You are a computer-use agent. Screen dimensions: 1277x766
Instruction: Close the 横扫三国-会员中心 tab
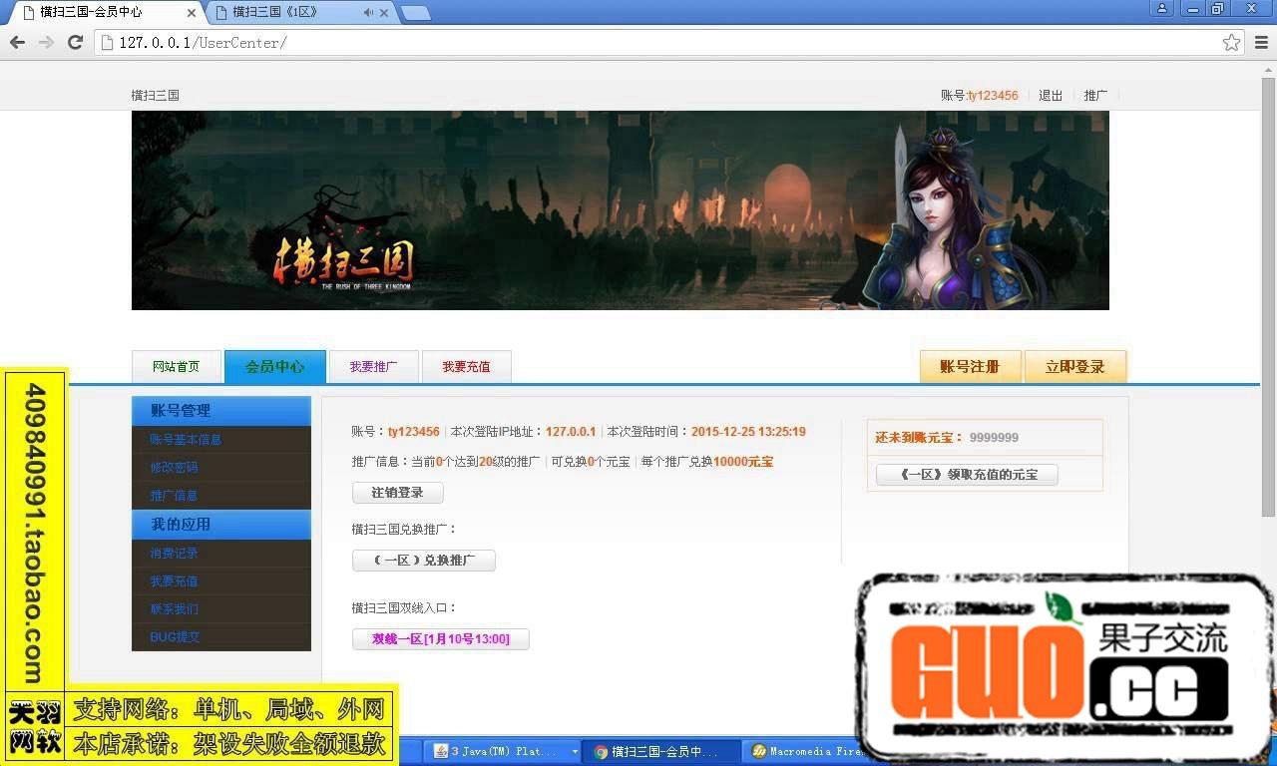point(192,12)
